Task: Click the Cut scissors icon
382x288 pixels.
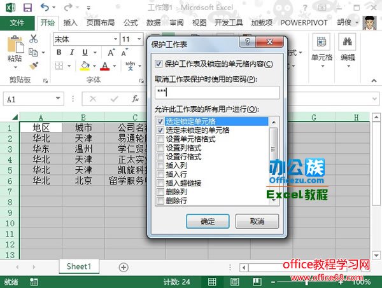Action: pos(33,39)
